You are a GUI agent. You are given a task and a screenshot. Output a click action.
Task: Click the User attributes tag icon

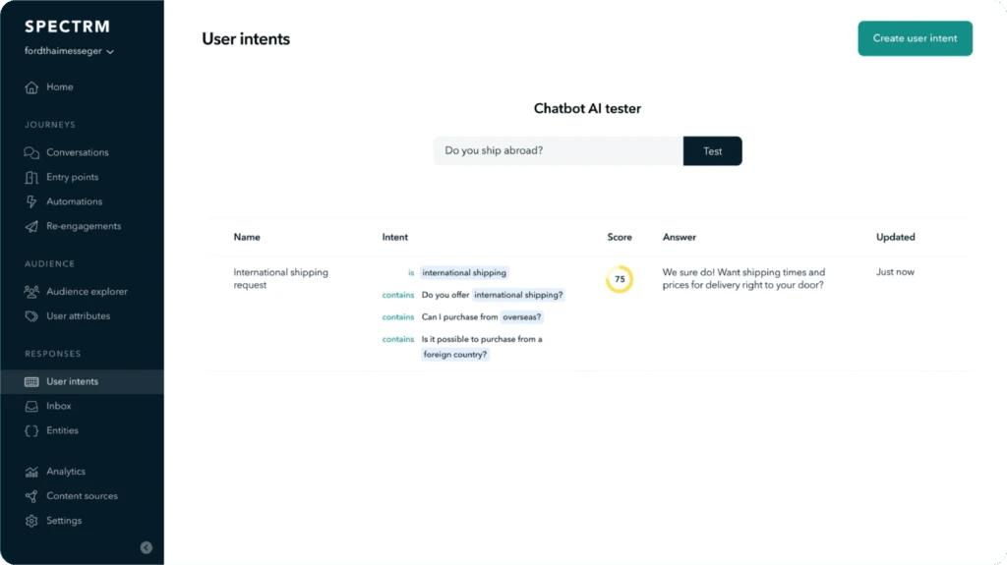pos(31,315)
